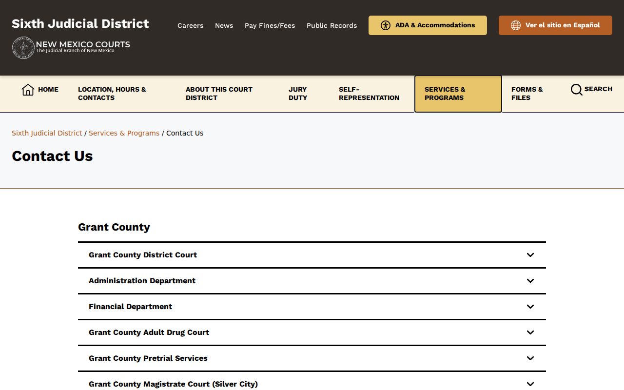Image resolution: width=624 pixels, height=390 pixels.
Task: Click Financial Department row title
Action: click(130, 307)
